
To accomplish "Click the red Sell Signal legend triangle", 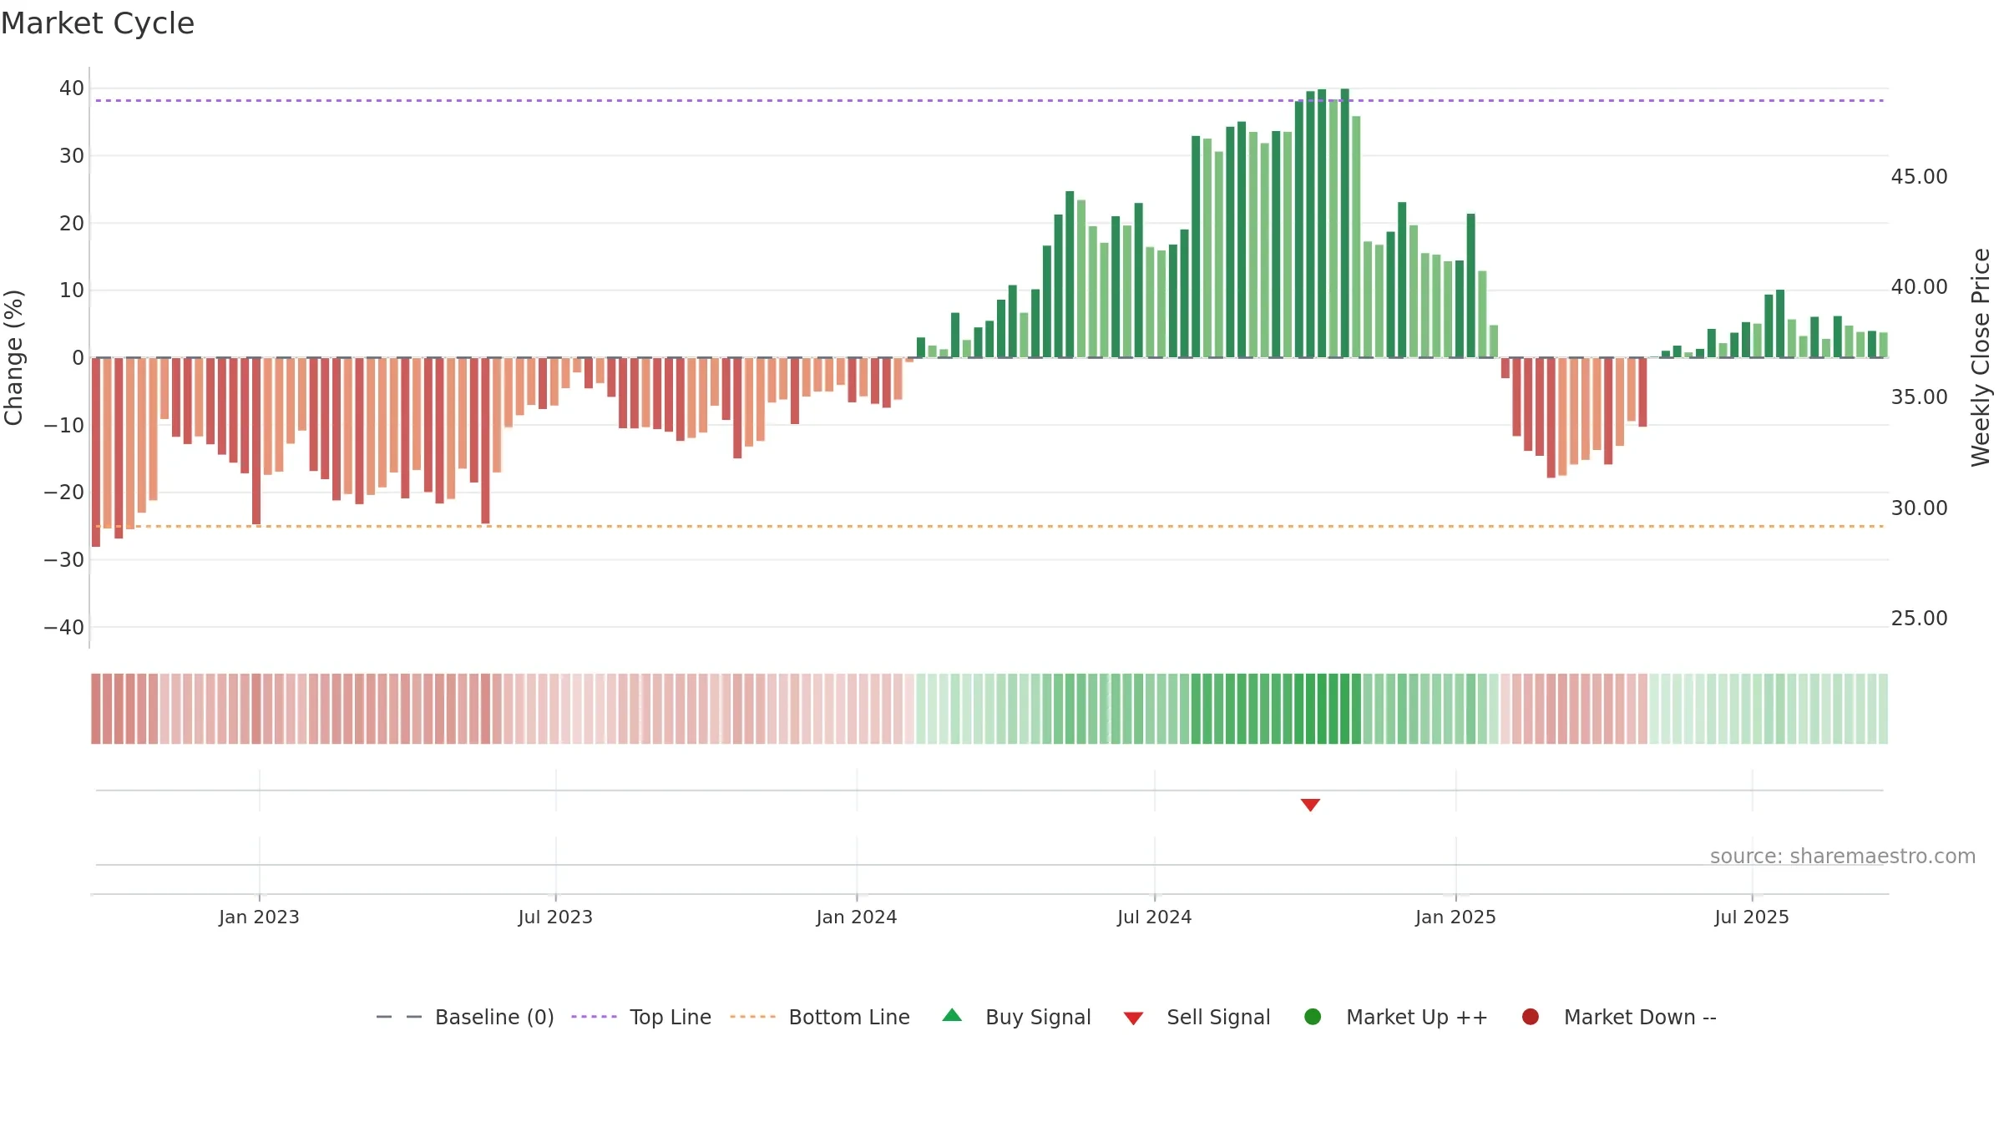I will [x=1133, y=1018].
